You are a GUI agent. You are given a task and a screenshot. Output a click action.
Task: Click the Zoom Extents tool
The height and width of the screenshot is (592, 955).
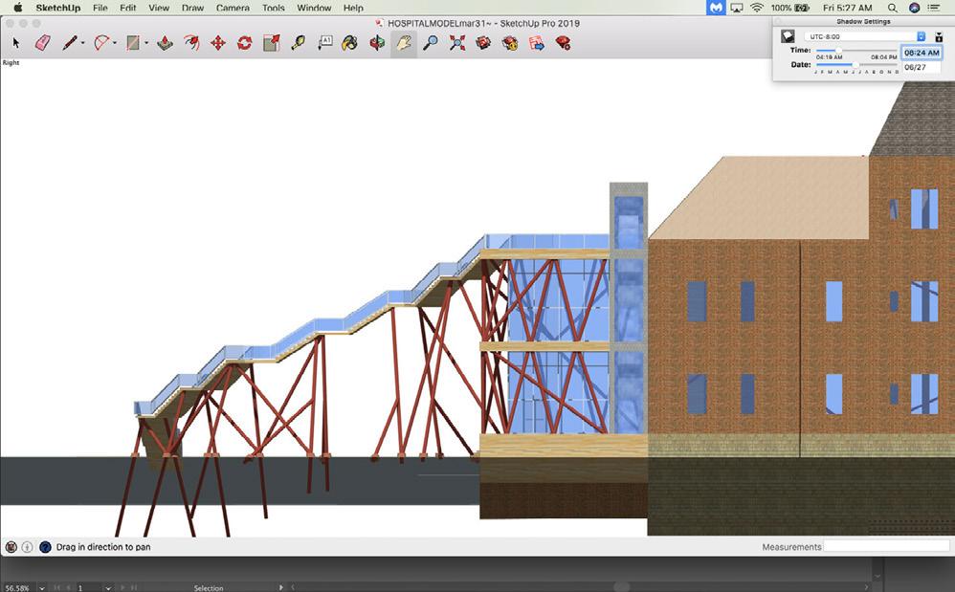pyautogui.click(x=457, y=43)
